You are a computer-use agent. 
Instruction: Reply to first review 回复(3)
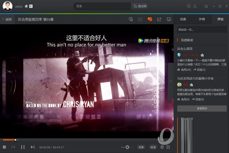(199, 70)
